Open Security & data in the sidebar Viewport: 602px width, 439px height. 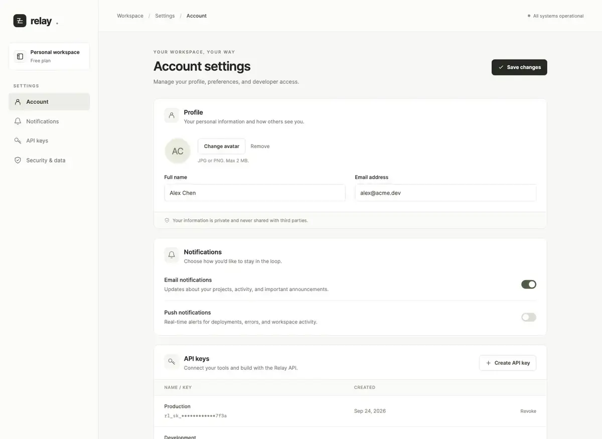coord(49,160)
